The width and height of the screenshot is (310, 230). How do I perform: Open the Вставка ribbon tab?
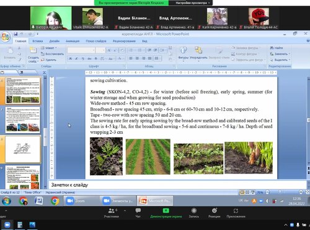coord(38,41)
